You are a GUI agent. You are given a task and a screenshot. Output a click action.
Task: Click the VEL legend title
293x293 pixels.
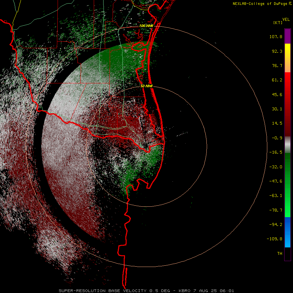[x=286, y=20]
